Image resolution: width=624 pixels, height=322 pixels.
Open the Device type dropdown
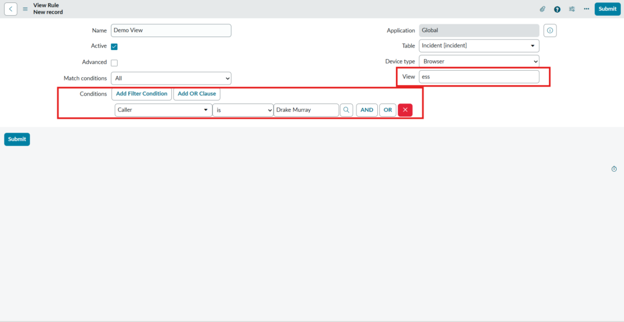pos(479,61)
